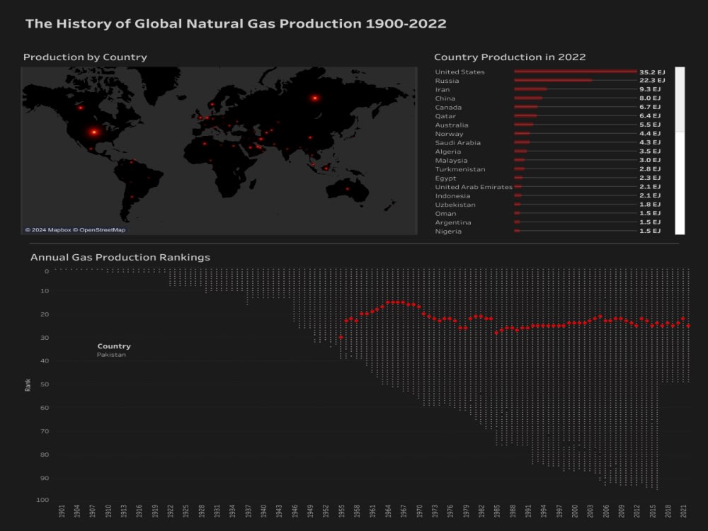Click the 8.0 EJ value

coord(650,98)
